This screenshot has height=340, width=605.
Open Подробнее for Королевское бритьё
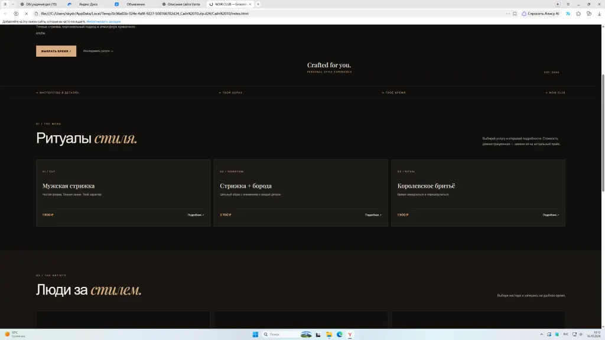[551, 215]
